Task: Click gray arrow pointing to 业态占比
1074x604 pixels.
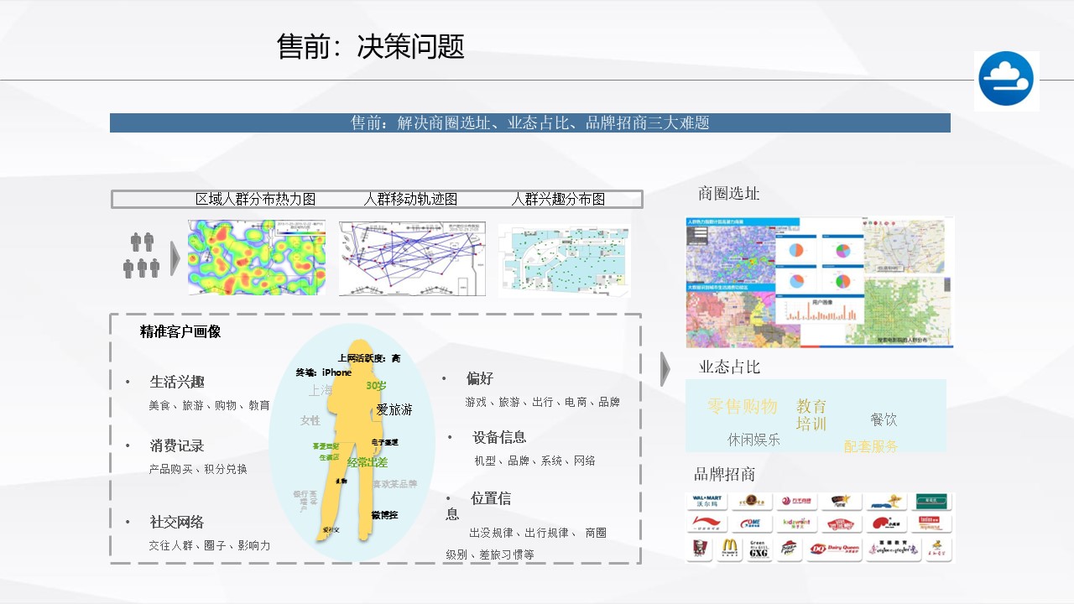Action: (x=665, y=369)
